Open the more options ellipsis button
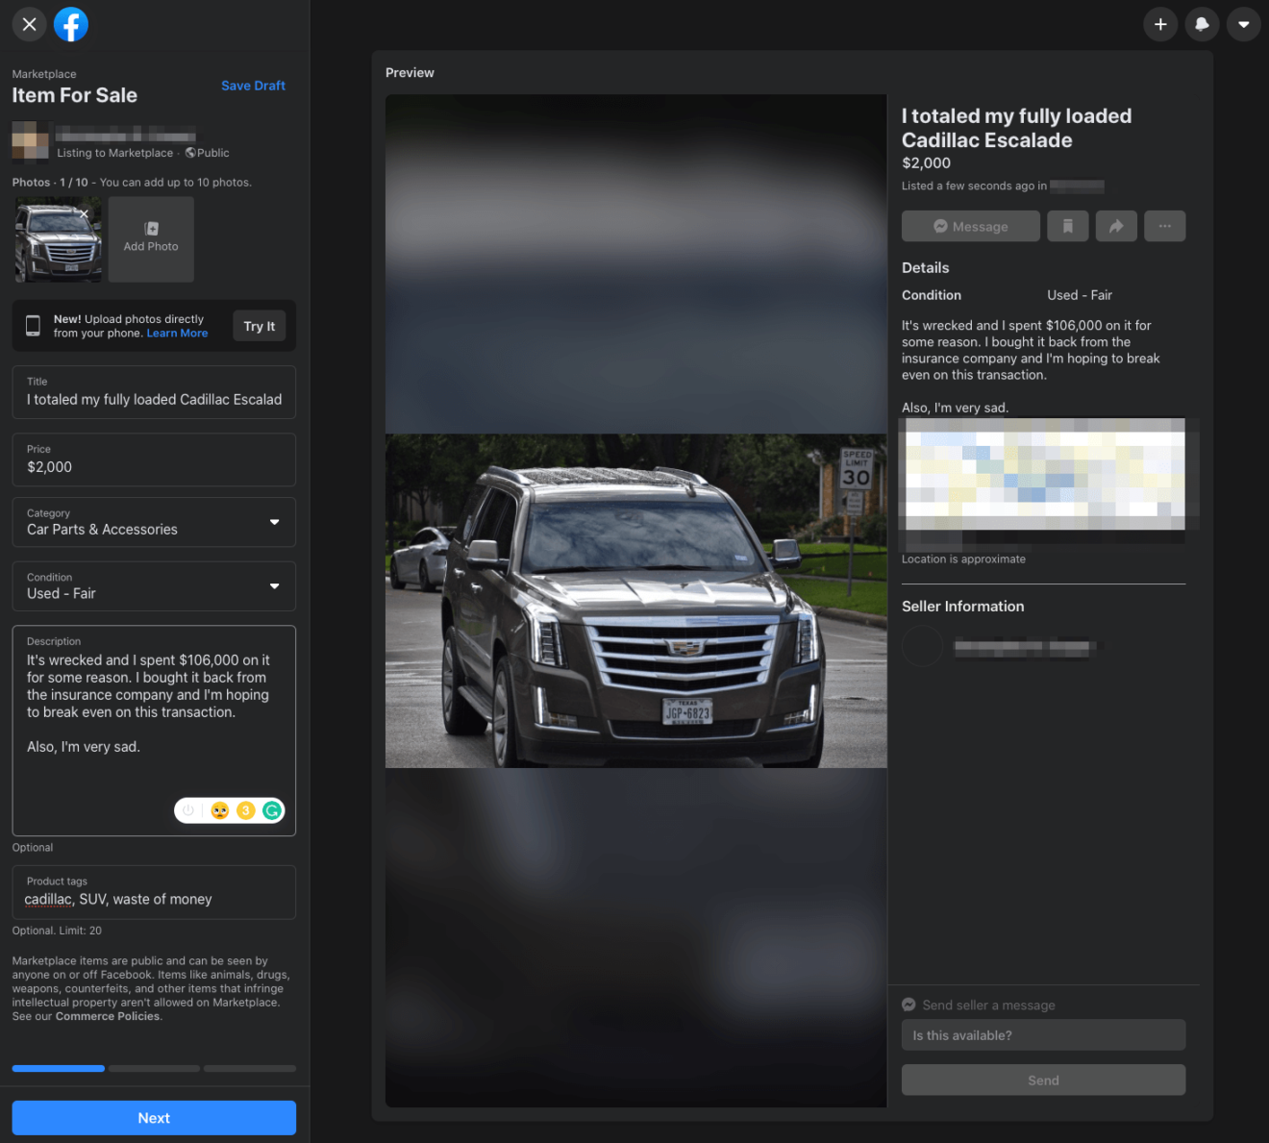 coord(1164,226)
